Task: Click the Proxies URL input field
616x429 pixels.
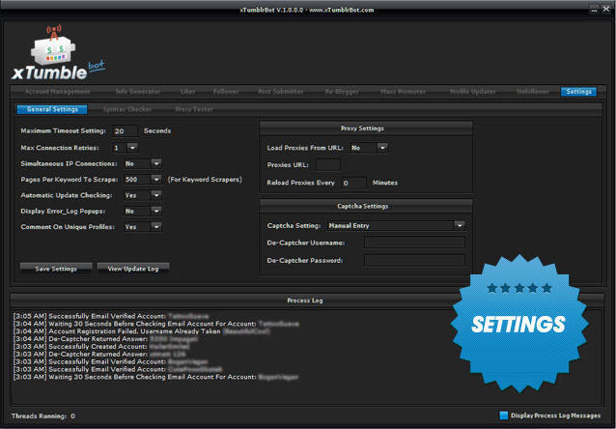Action: [x=327, y=165]
